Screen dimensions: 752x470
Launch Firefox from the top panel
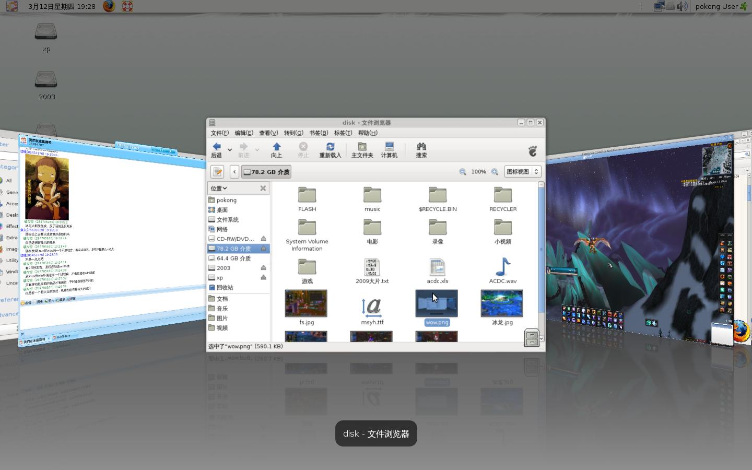pos(109,6)
